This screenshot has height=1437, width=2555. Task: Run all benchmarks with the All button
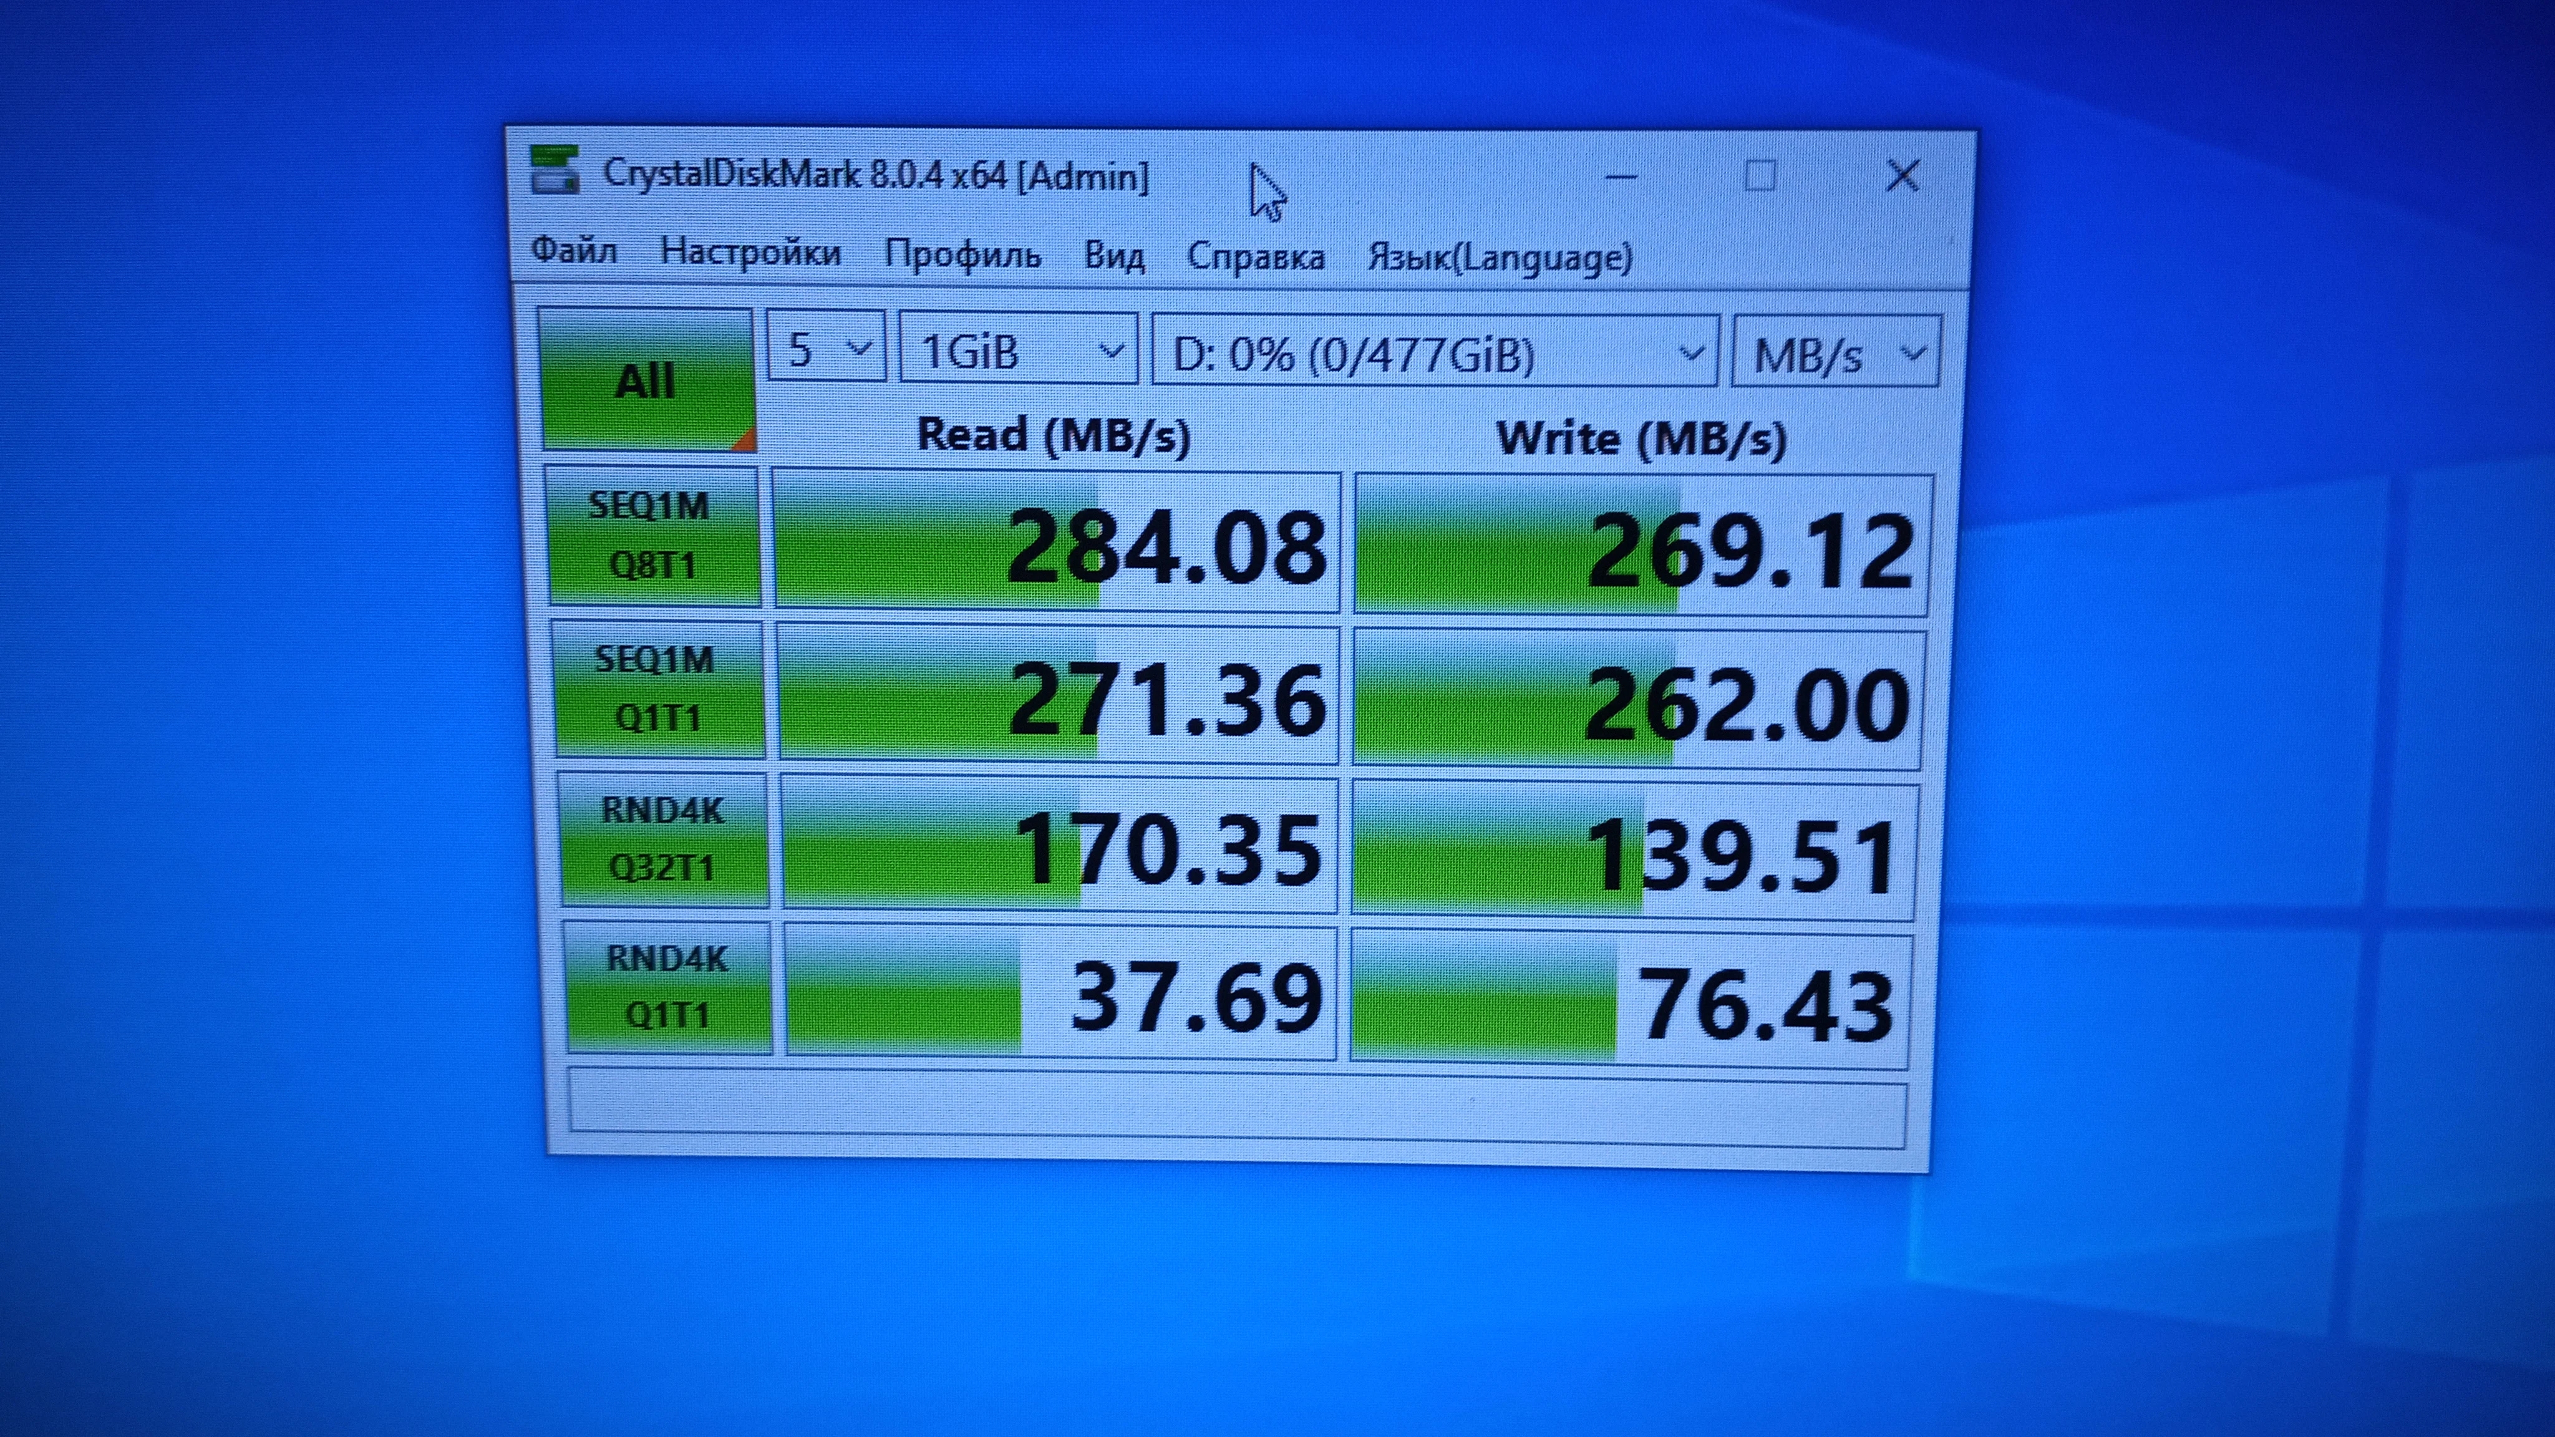click(x=647, y=381)
